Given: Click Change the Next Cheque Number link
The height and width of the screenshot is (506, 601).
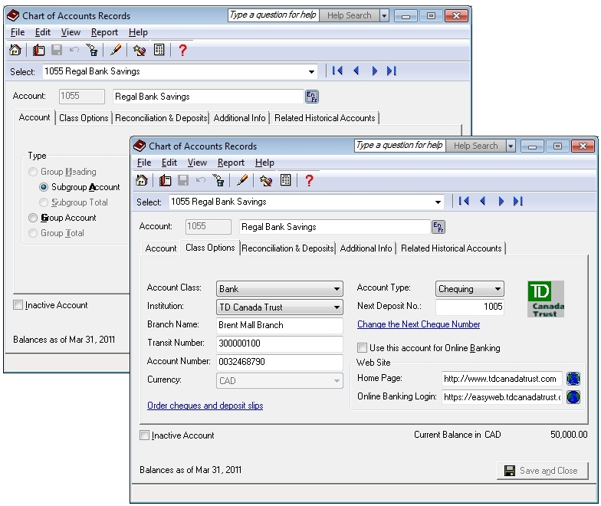Looking at the screenshot, I should click(419, 324).
